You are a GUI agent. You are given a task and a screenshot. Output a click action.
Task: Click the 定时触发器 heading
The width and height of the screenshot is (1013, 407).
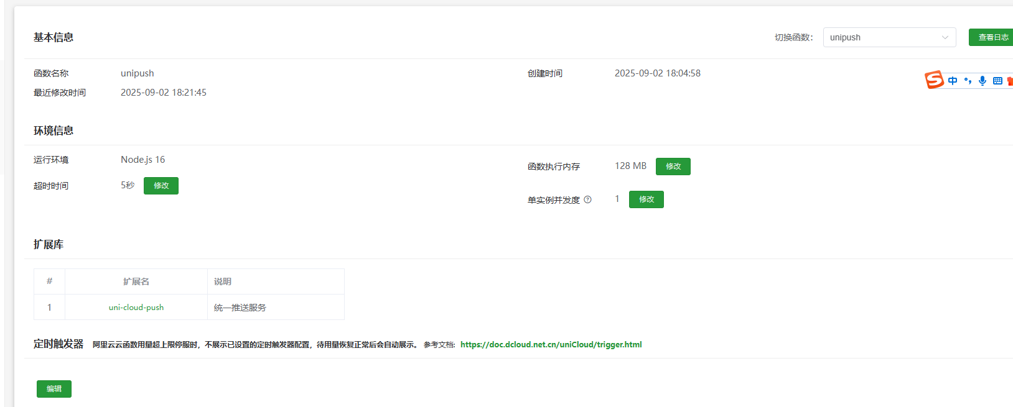pyautogui.click(x=58, y=344)
